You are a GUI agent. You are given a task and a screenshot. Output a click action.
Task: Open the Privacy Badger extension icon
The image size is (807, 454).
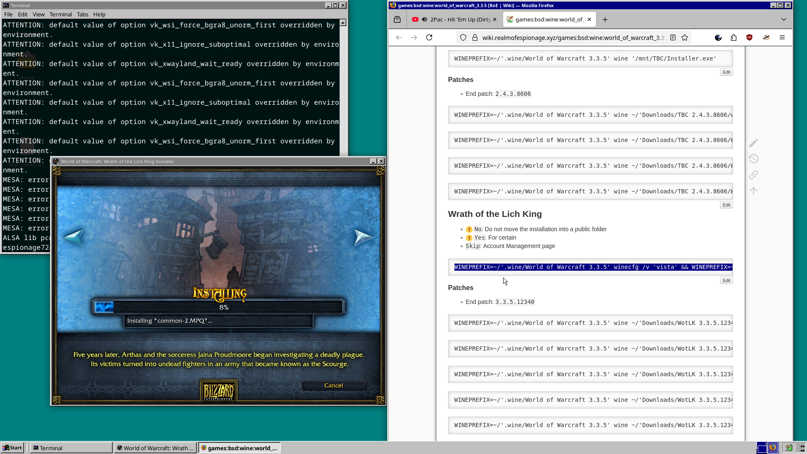pos(766,37)
